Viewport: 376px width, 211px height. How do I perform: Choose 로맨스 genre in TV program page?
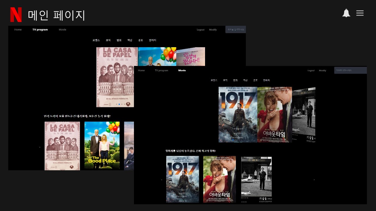tap(96, 40)
